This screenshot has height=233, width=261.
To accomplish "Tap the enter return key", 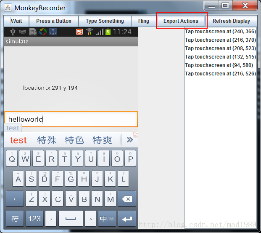I will (x=127, y=219).
